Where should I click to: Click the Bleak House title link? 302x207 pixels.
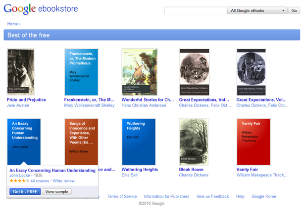[x=191, y=170]
